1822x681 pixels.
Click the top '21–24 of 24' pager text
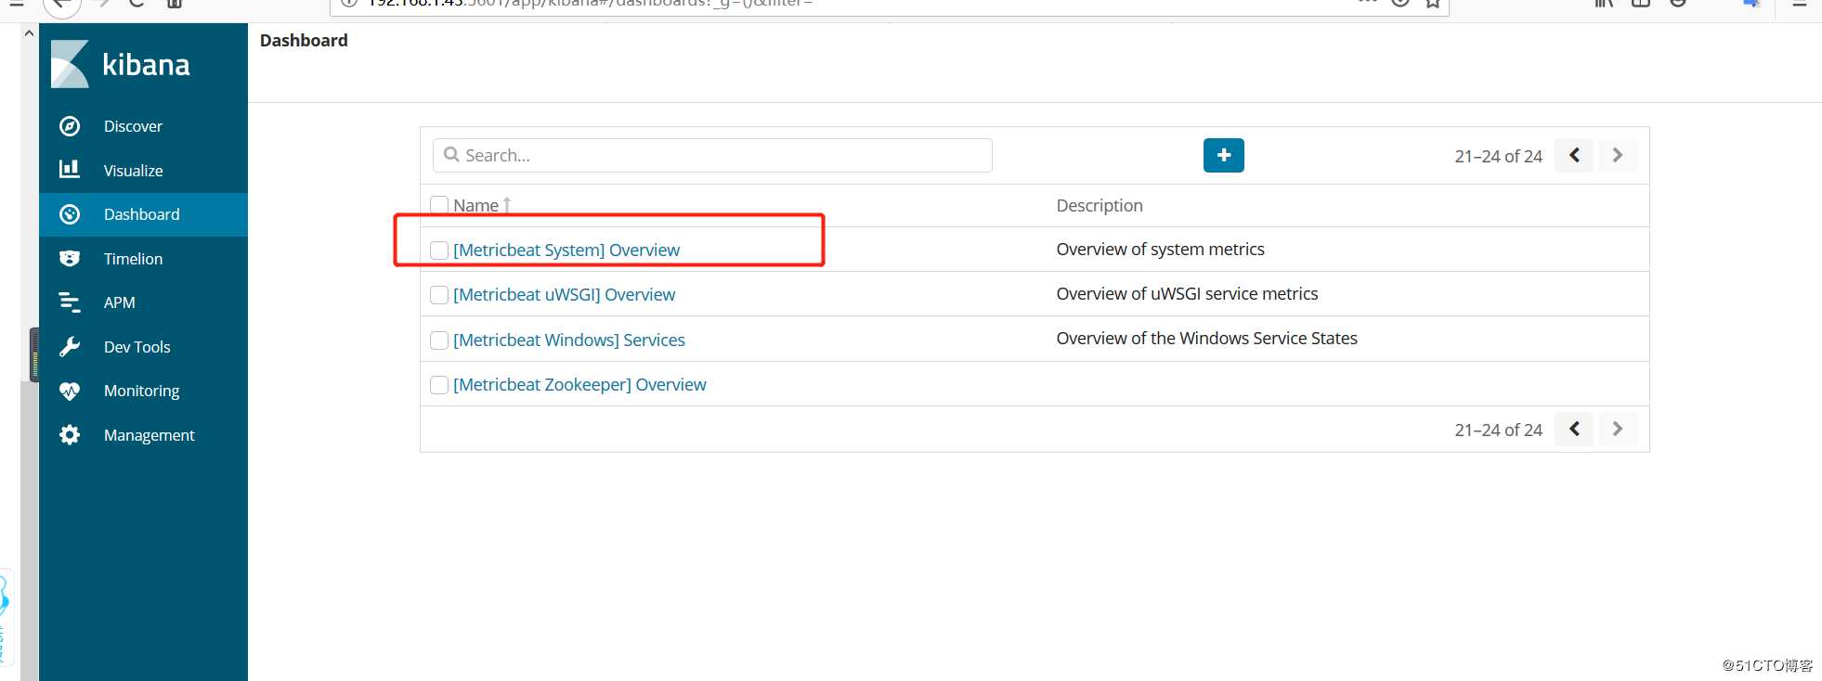pos(1498,156)
